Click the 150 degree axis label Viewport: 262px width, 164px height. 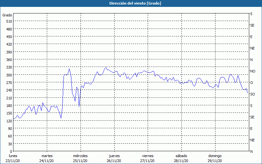tap(9, 113)
